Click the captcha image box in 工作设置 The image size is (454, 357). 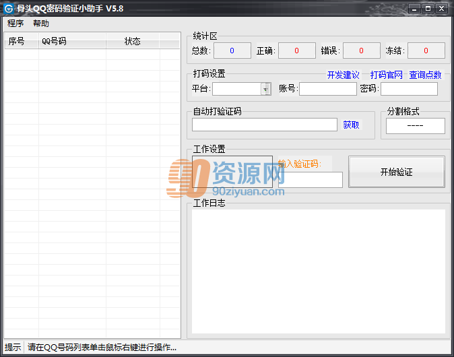(x=232, y=172)
